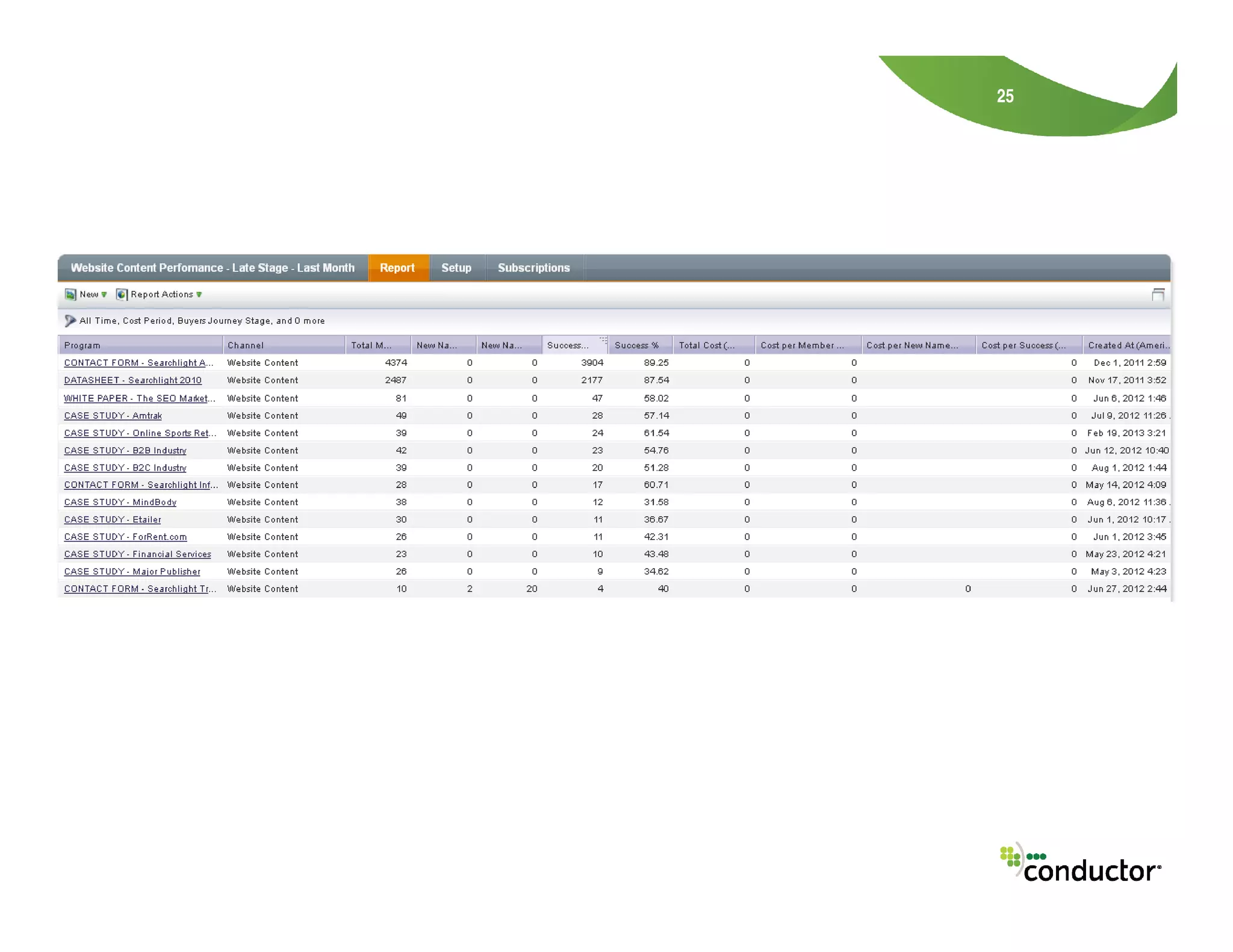Click the CASE STUDY - MindBody link
This screenshot has height=952, width=1233.
coord(120,502)
